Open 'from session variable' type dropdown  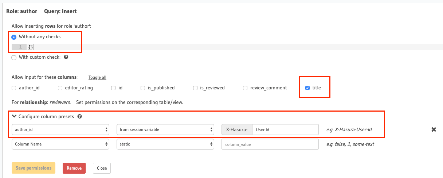coord(165,129)
